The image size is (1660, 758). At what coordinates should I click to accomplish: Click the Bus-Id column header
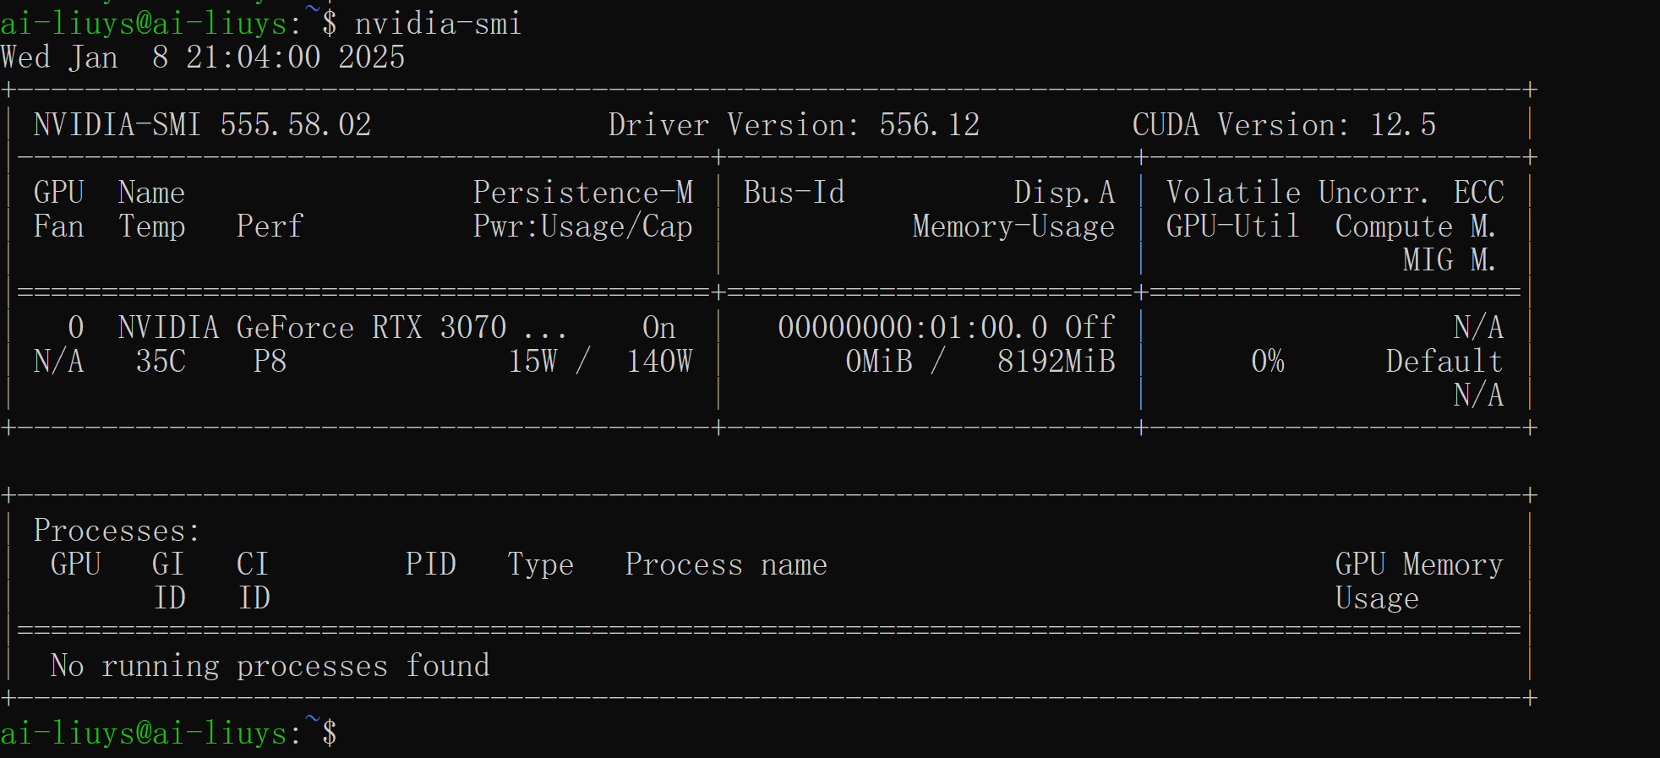tap(794, 193)
